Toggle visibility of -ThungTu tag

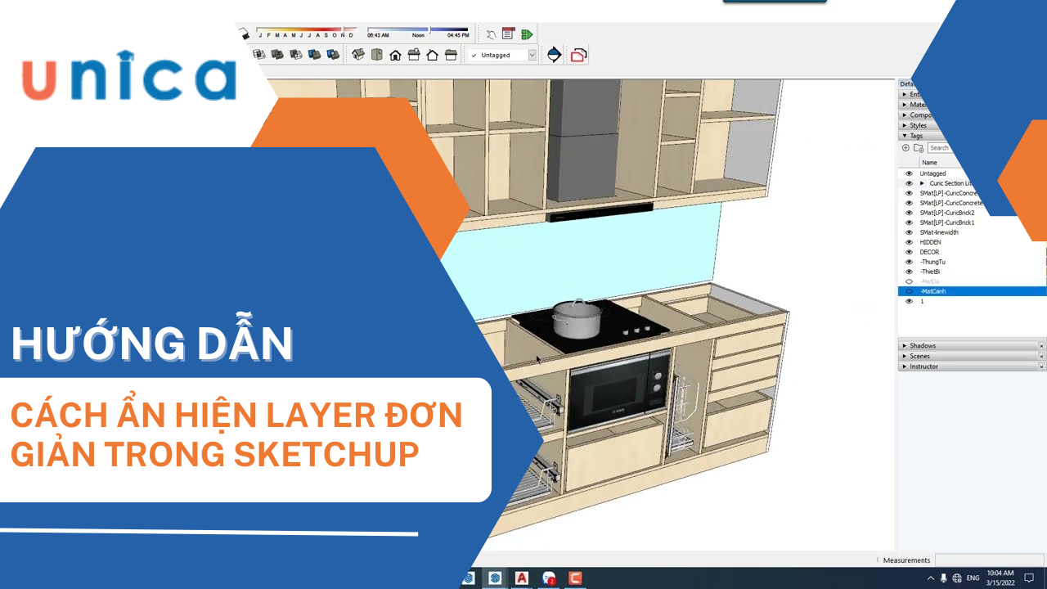tap(909, 262)
